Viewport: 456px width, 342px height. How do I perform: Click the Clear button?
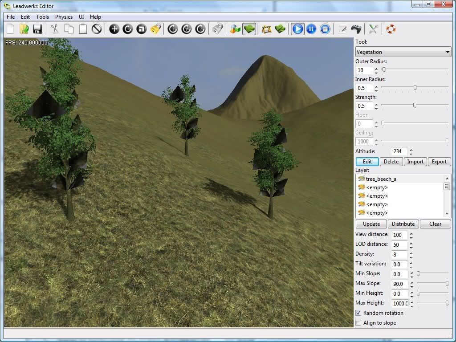pos(436,224)
